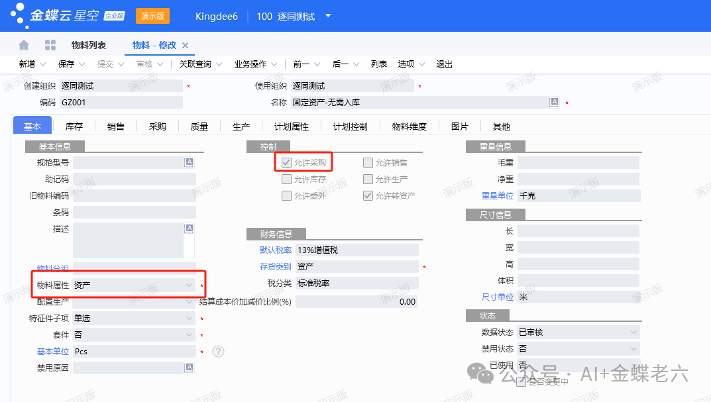
Task: Switch to the 库存 tab
Action: point(74,126)
